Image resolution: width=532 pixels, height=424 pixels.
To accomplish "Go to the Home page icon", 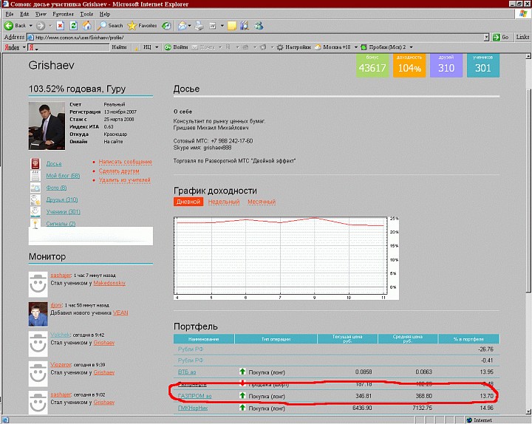I will click(87, 25).
